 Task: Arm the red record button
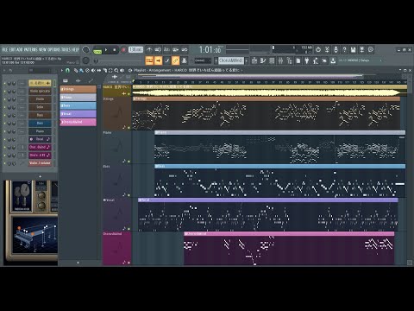click(123, 50)
